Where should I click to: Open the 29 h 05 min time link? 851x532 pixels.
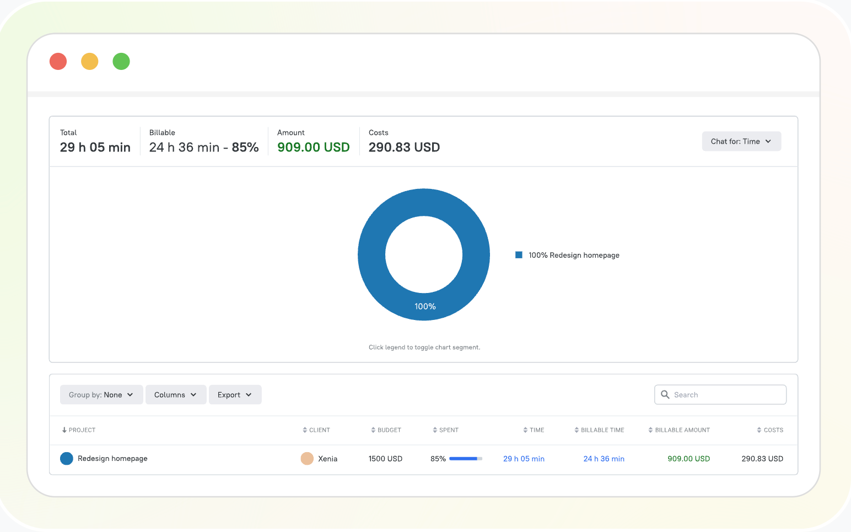[524, 459]
